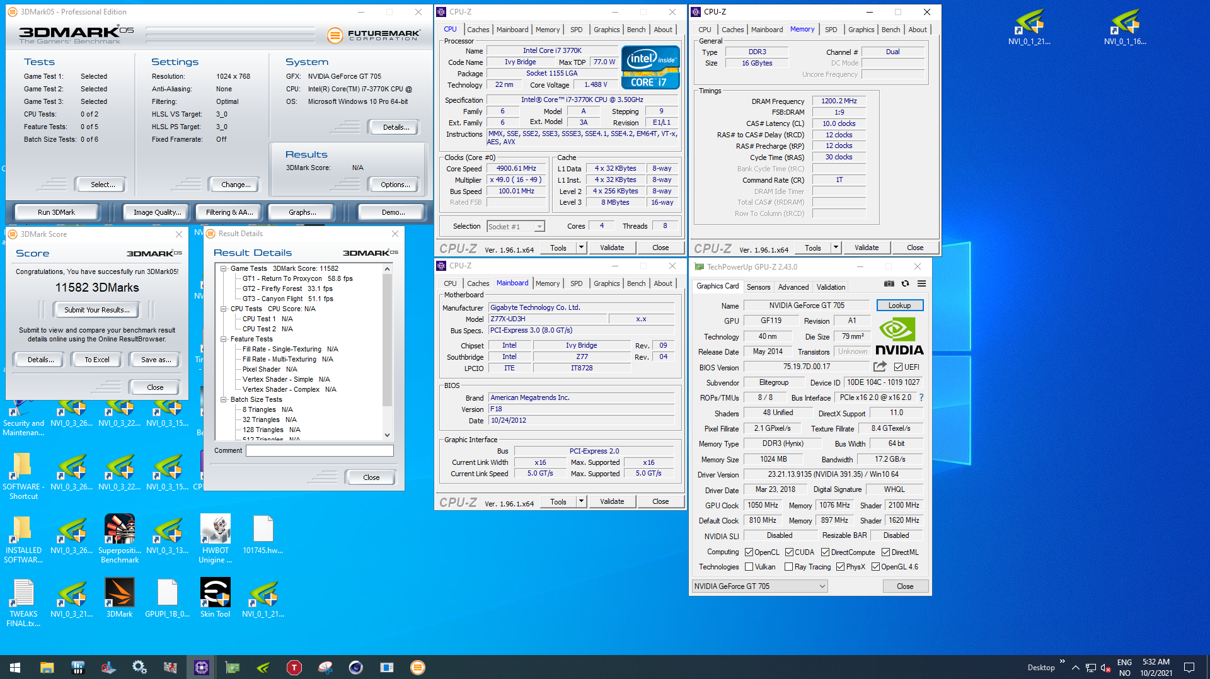Click the red T taskbar icon
Viewport: 1210px width, 679px height.
294,667
